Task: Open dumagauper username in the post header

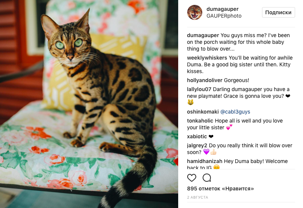Action: pos(223,9)
